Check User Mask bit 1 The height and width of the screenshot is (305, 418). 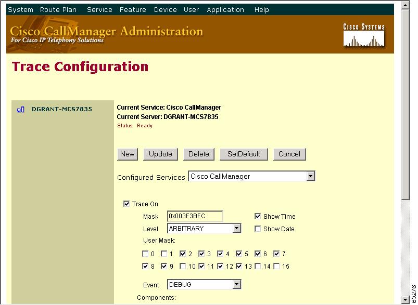click(164, 254)
